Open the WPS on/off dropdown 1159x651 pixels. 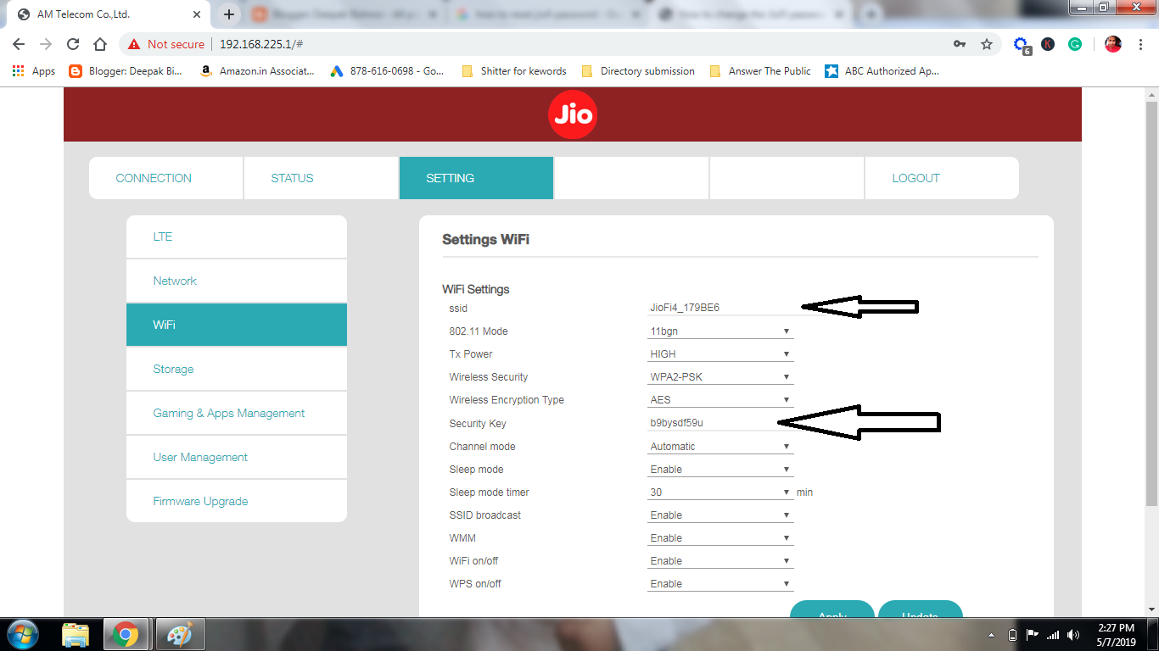(720, 583)
